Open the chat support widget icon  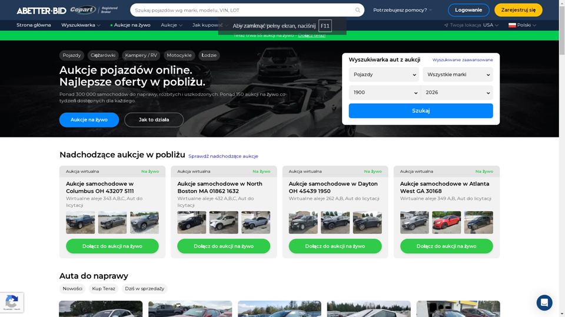click(x=544, y=302)
